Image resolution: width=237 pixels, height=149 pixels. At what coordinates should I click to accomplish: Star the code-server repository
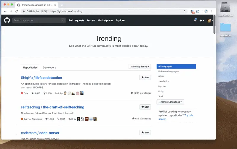coord(145,132)
